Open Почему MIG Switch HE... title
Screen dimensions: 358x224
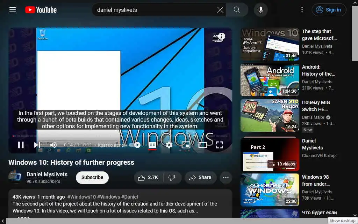(x=316, y=106)
